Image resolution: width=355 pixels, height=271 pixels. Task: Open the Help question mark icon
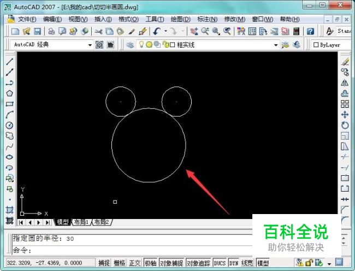[310, 31]
